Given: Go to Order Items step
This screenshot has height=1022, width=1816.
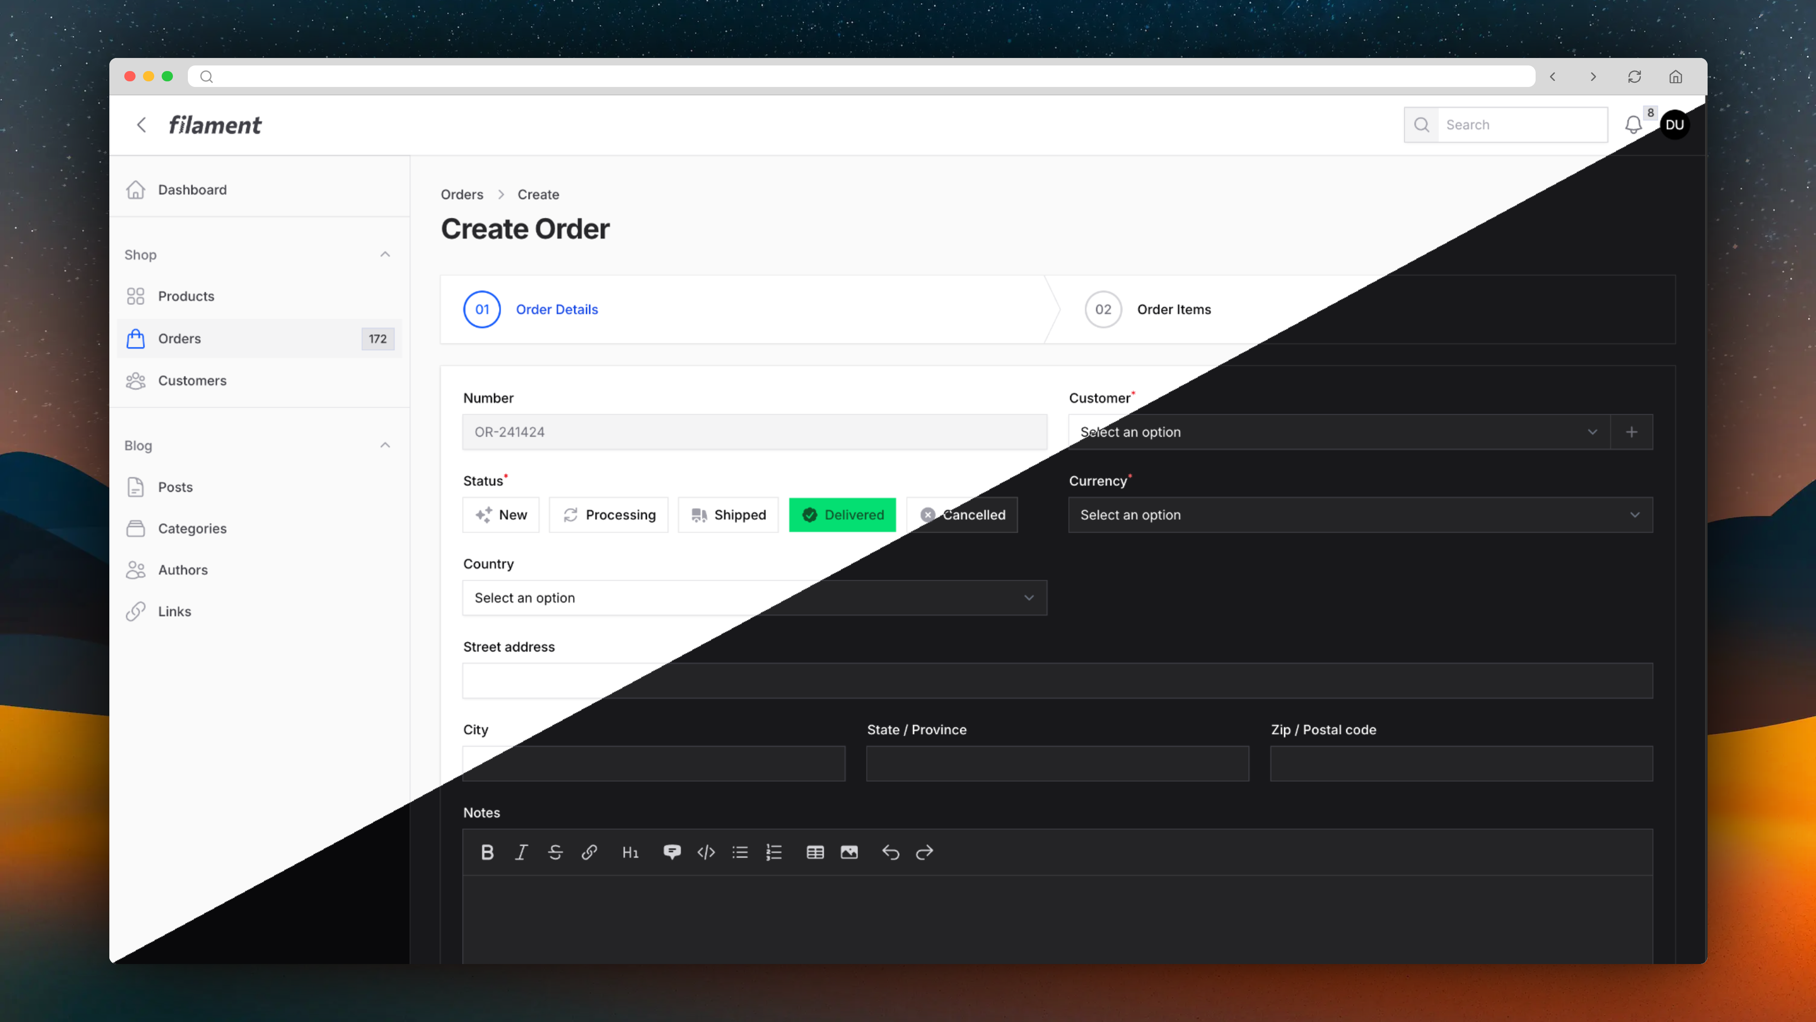Looking at the screenshot, I should point(1173,309).
